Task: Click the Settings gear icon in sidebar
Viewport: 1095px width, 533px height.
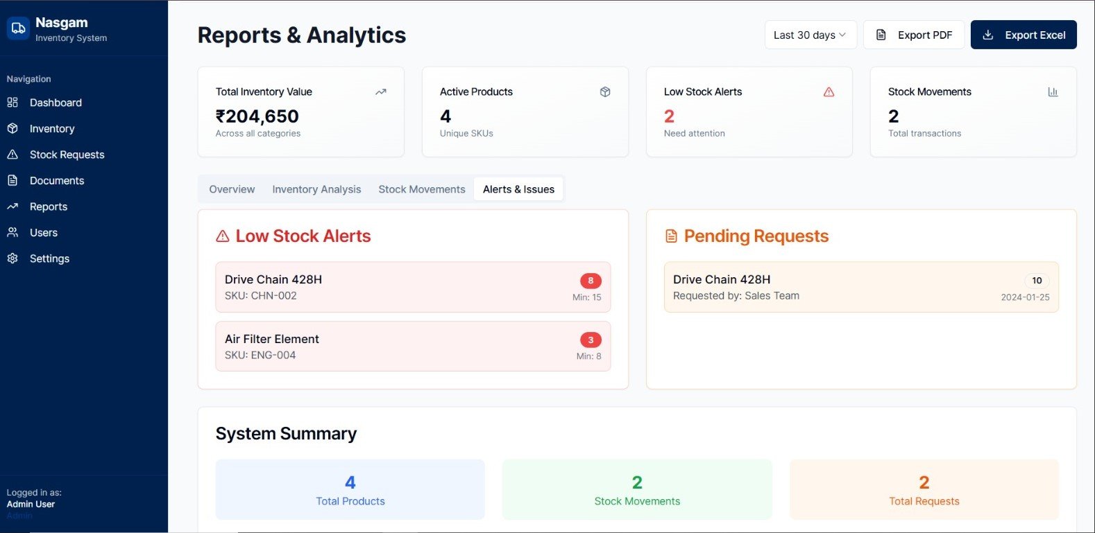Action: pos(12,259)
